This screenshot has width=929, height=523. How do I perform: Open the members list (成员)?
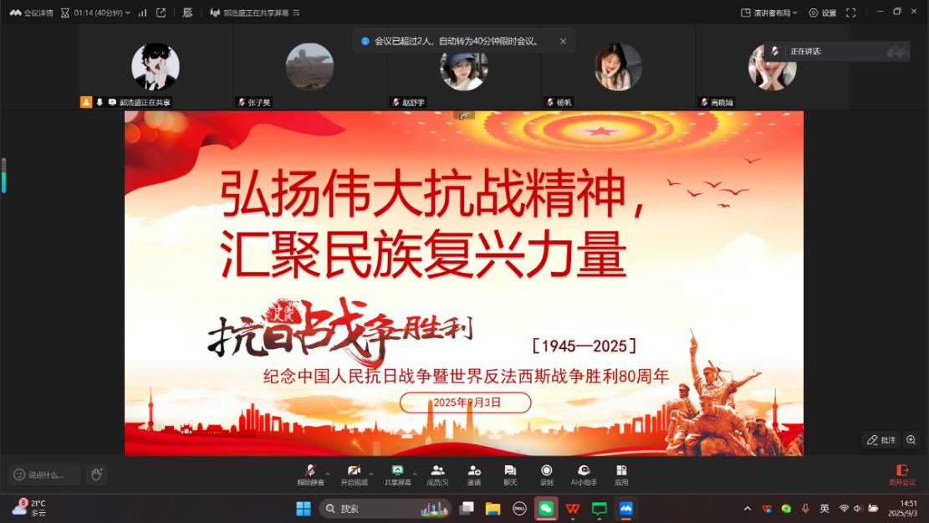click(x=437, y=474)
